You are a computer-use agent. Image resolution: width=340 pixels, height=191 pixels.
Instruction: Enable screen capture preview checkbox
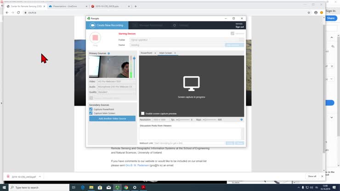[x=143, y=113]
